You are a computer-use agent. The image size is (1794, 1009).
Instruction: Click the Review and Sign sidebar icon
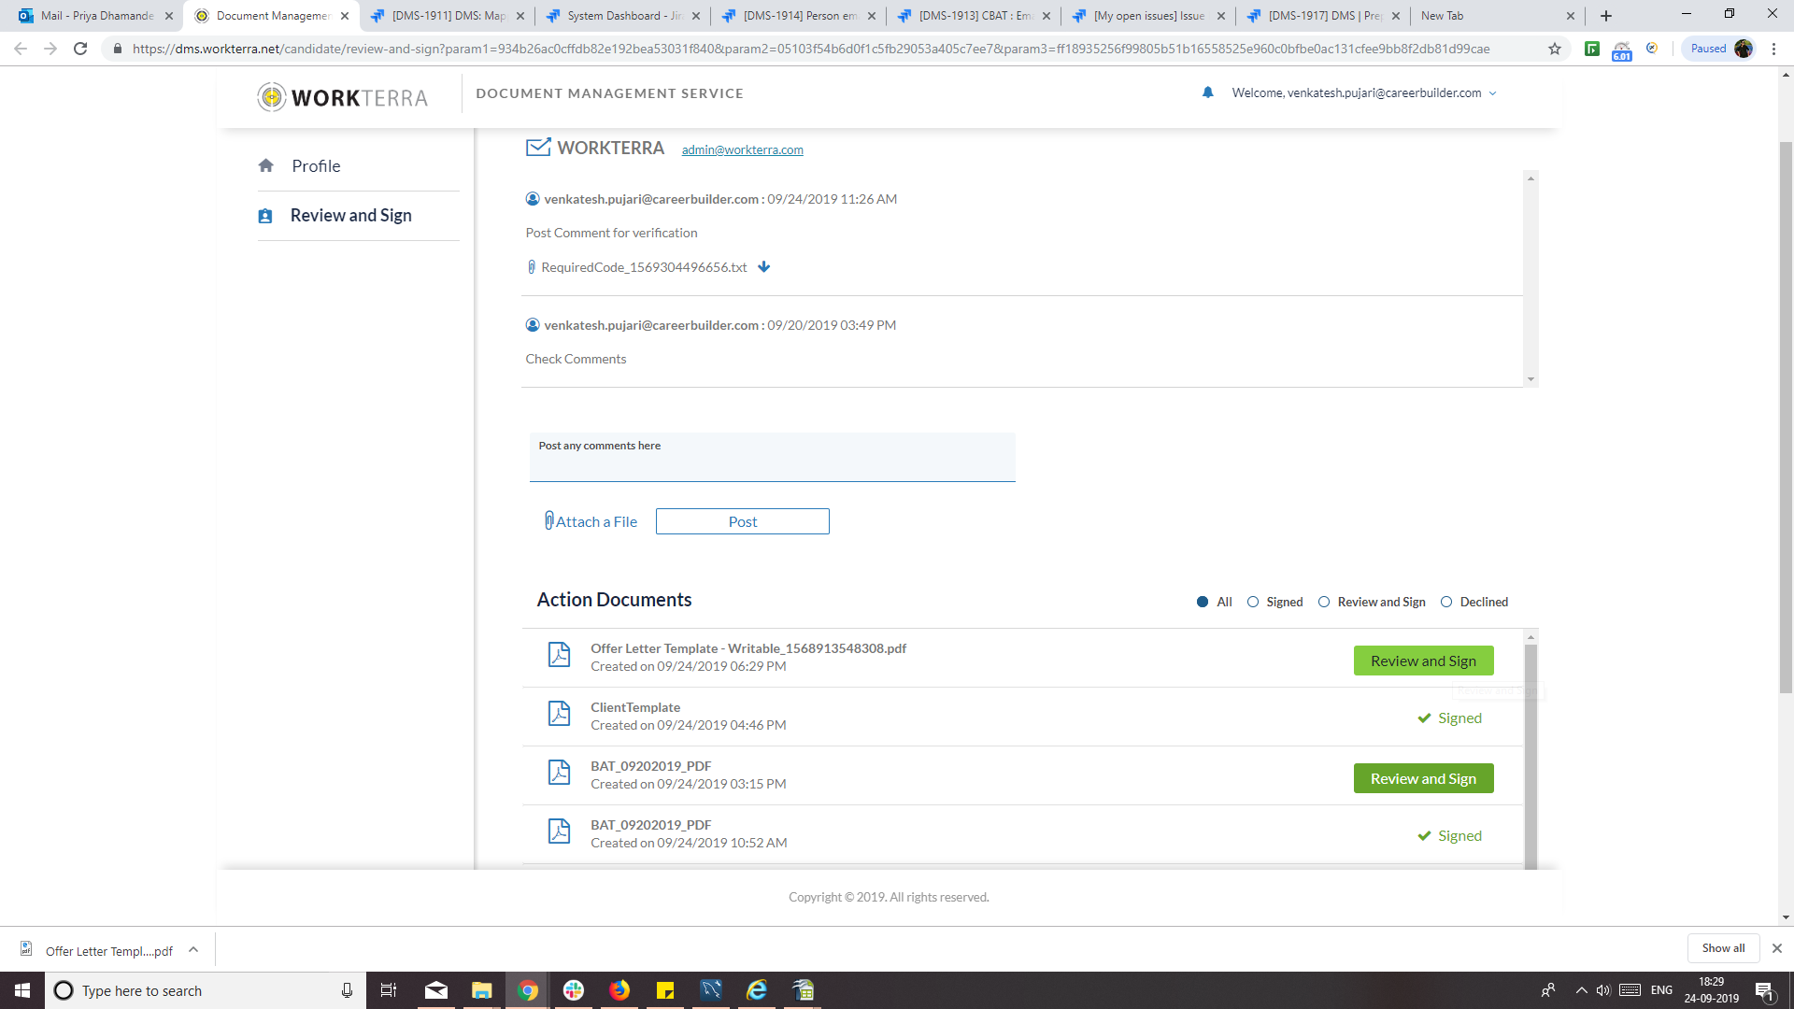pos(265,216)
